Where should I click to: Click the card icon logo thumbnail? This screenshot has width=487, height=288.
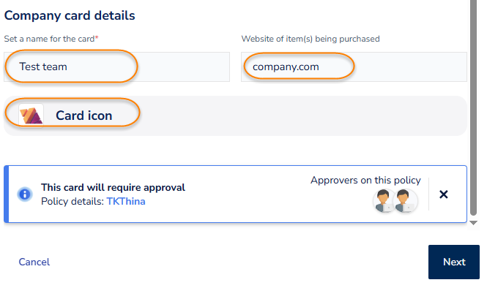click(31, 115)
